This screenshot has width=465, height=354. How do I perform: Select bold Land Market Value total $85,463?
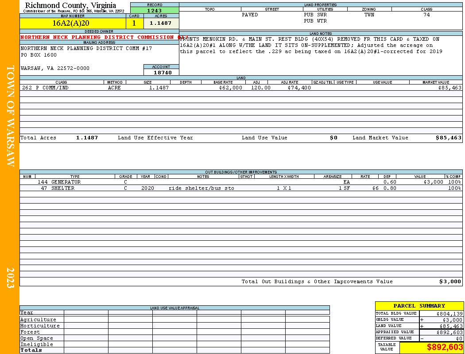448,138
